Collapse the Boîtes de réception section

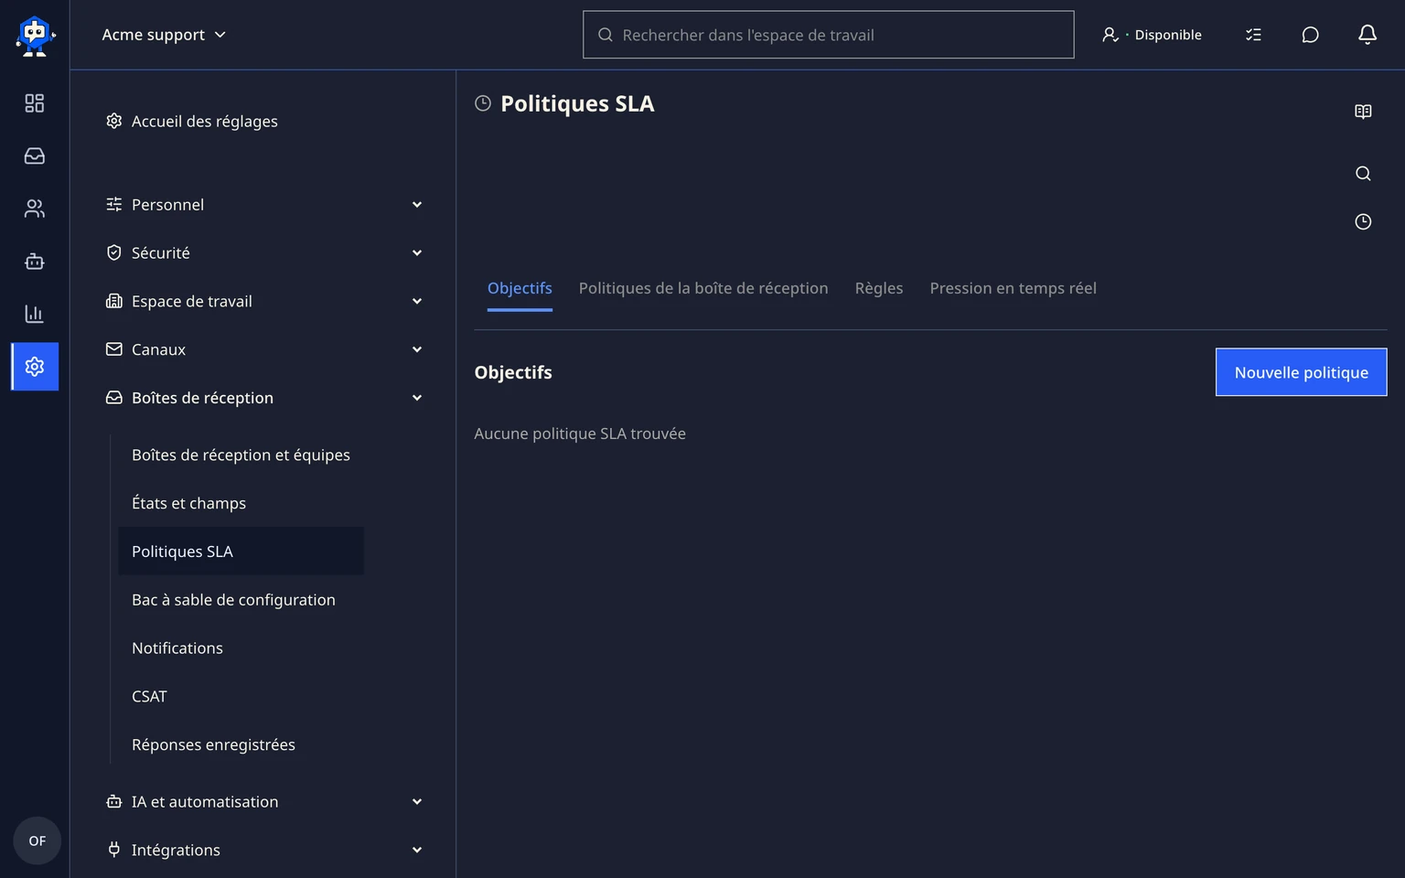[264, 398]
